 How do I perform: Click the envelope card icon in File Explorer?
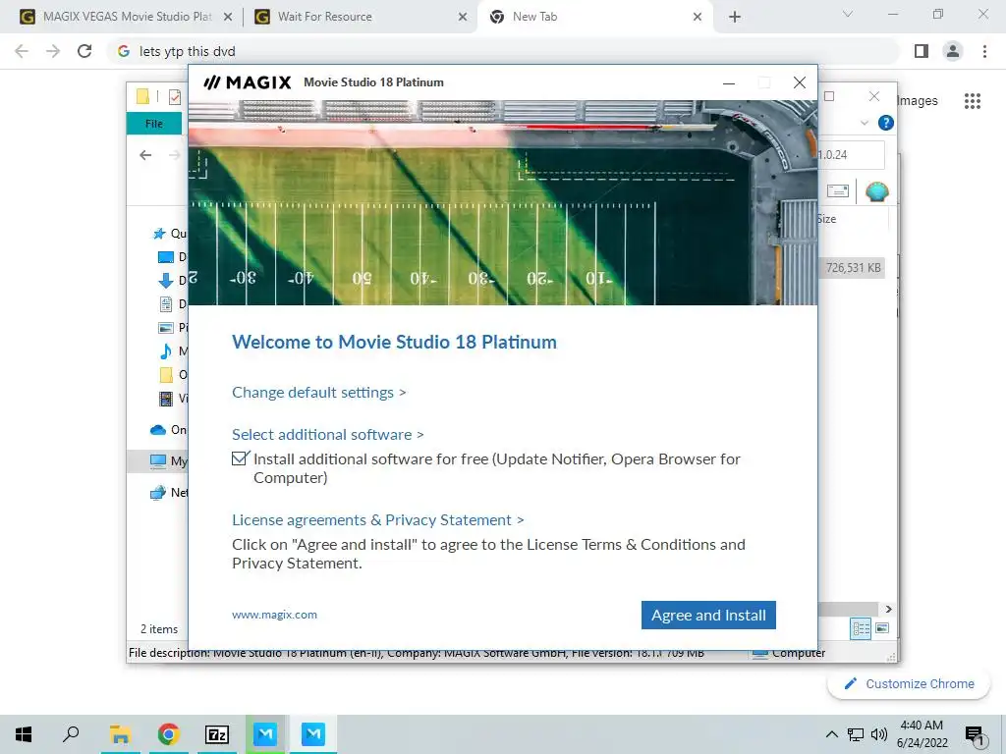[838, 190]
